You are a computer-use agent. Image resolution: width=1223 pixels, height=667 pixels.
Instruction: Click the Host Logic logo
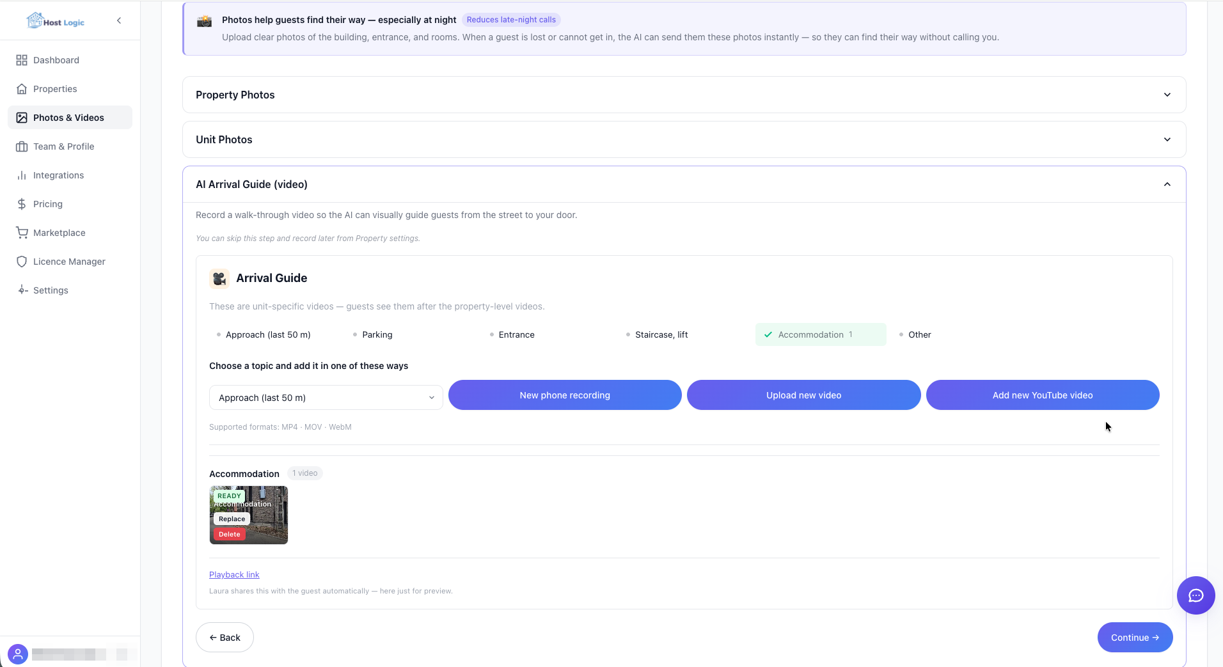pyautogui.click(x=55, y=21)
